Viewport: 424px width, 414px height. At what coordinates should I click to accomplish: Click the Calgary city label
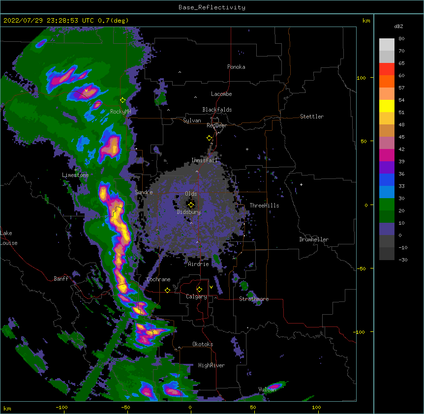tap(196, 296)
